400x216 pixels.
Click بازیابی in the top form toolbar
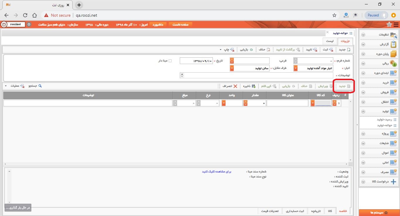(x=246, y=49)
